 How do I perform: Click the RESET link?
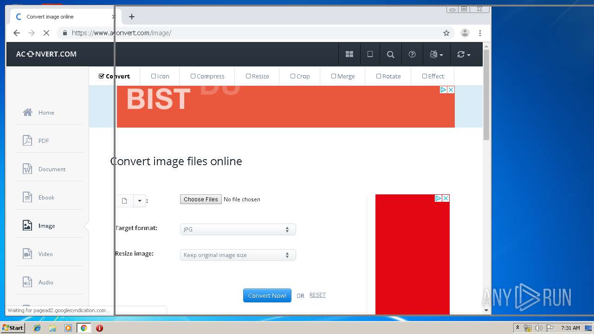pos(317,295)
